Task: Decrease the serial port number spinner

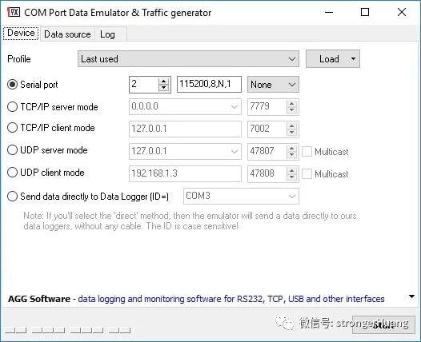Action: pyautogui.click(x=163, y=88)
